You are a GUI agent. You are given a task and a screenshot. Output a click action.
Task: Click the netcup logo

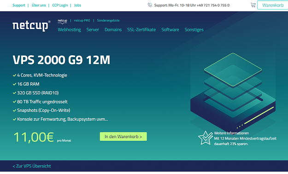(x=31, y=26)
